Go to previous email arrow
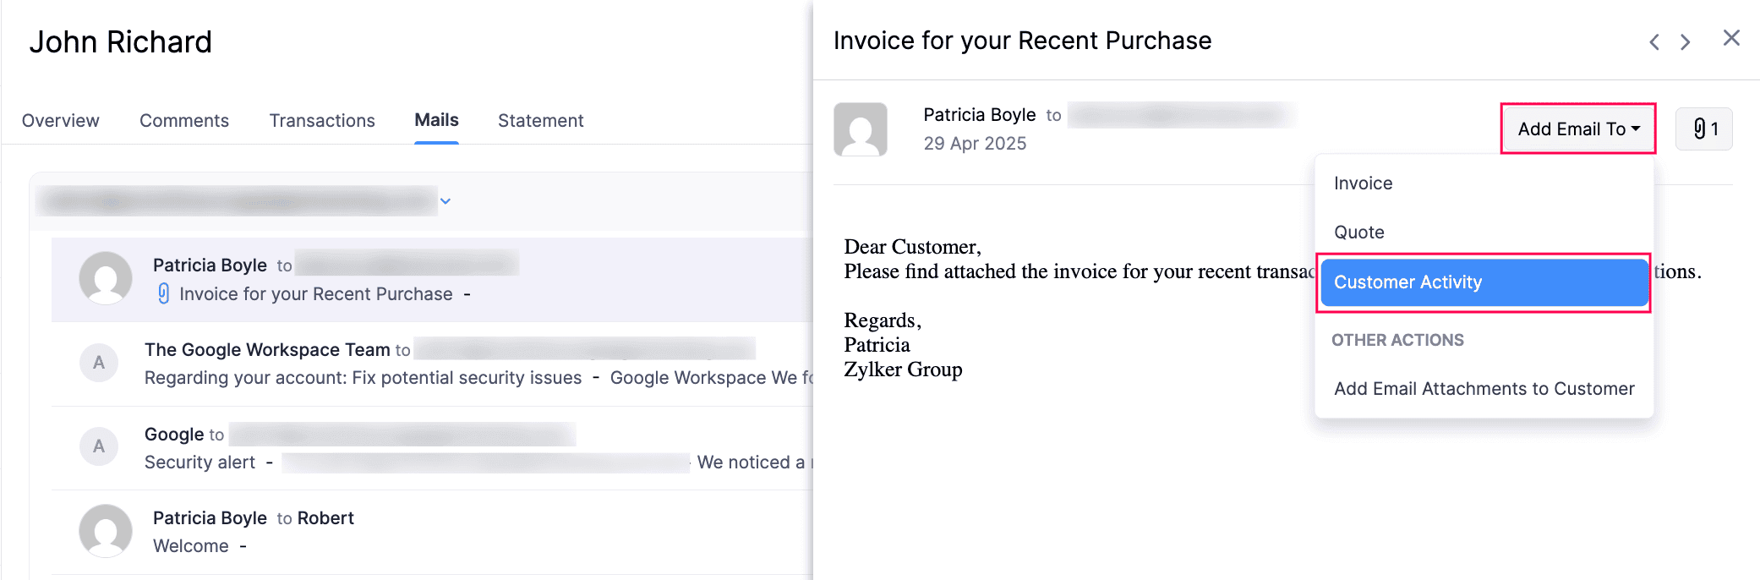Screen dimensions: 1760x580 click(1654, 41)
